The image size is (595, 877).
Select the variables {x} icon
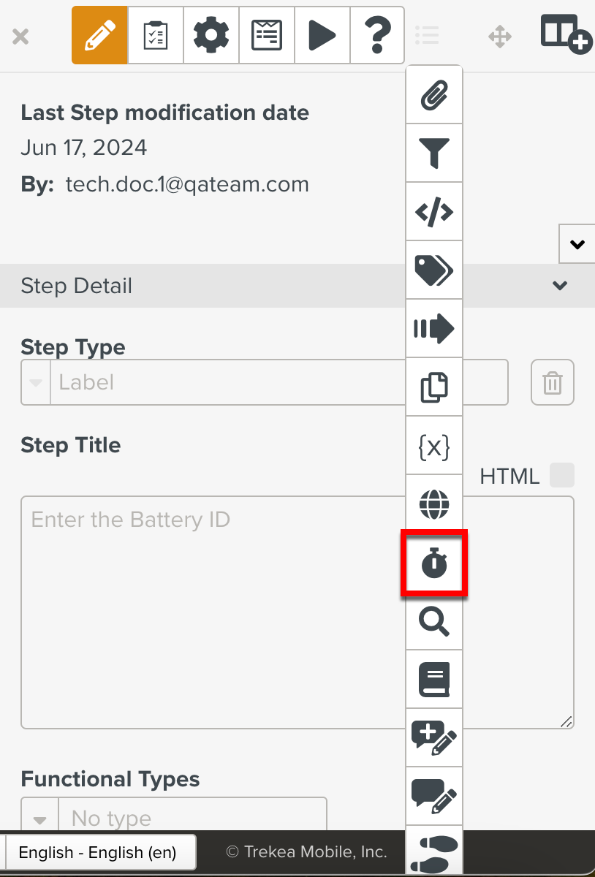point(434,446)
